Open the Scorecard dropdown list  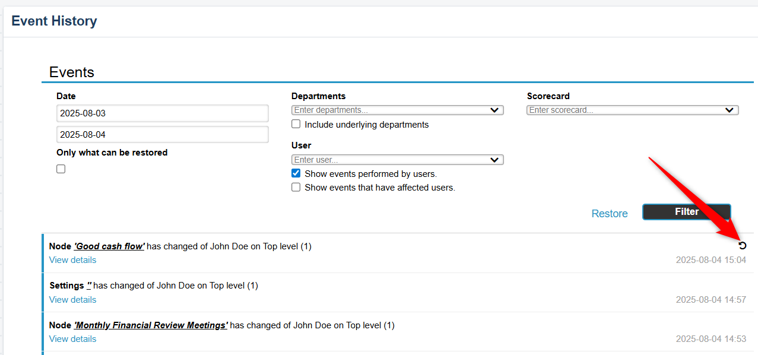[632, 110]
